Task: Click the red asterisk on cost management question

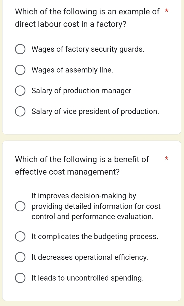Action: [x=166, y=159]
